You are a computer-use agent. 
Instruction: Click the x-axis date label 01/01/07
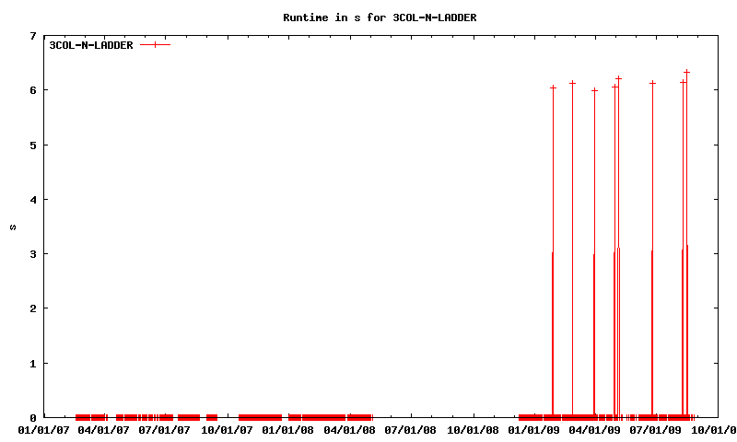(x=43, y=429)
